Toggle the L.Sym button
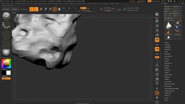 click(157, 54)
